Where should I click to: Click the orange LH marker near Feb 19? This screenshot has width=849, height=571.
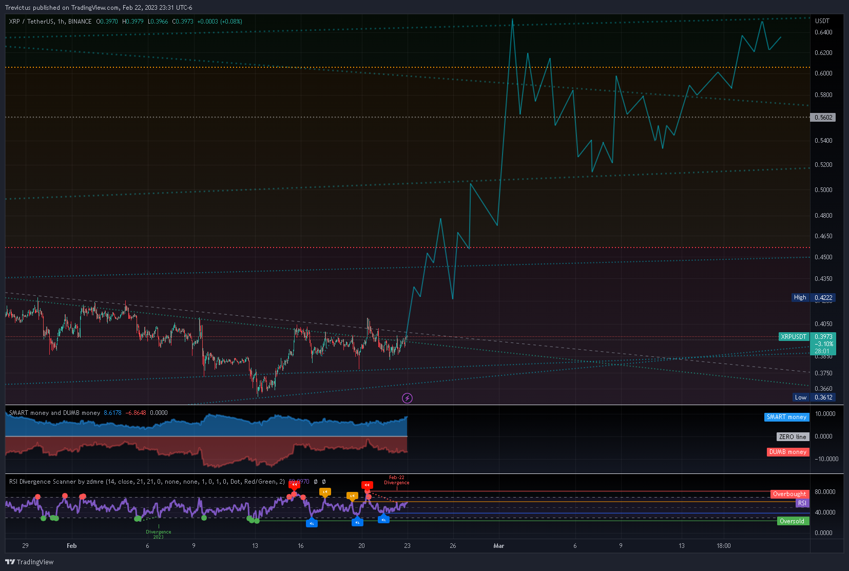pyautogui.click(x=352, y=496)
